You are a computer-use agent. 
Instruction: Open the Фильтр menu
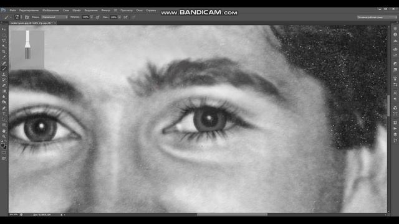click(x=105, y=11)
